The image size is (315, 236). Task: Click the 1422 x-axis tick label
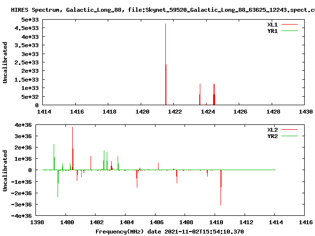[175, 112]
